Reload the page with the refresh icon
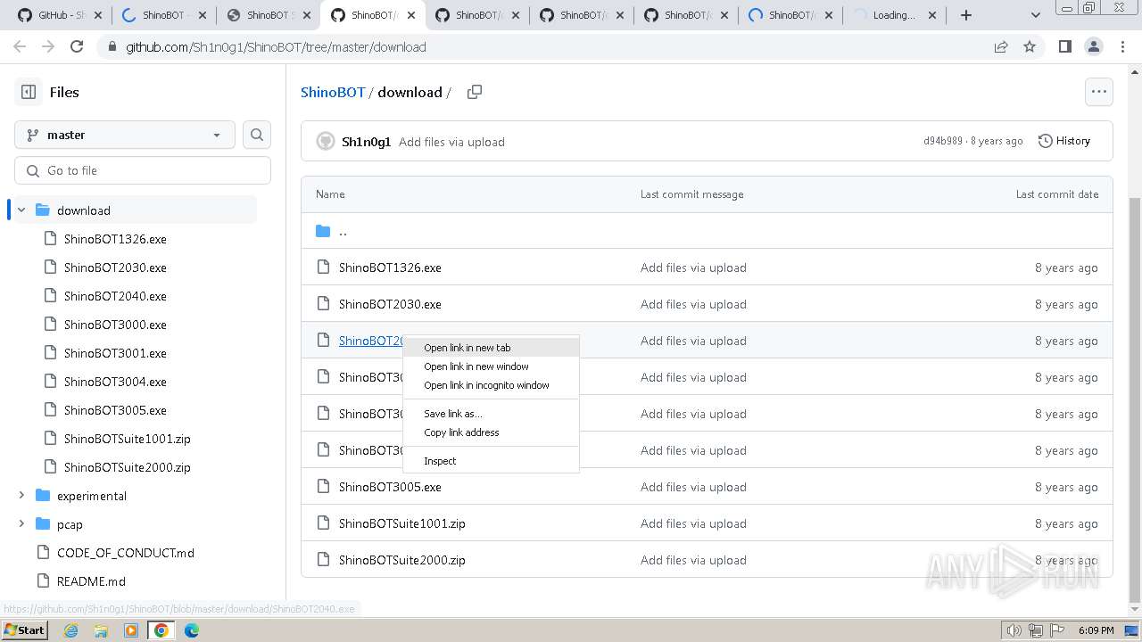 point(77,46)
